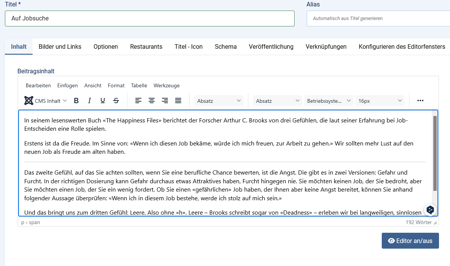Apply italic formatting to text
Viewport: 450px width, 266px height.
89,101
